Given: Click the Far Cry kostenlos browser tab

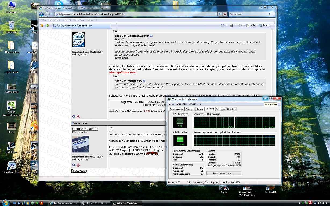Looking at the screenshot, I should [81, 25].
